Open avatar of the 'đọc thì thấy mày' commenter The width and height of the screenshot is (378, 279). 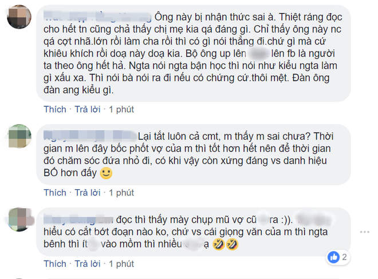tap(20, 220)
